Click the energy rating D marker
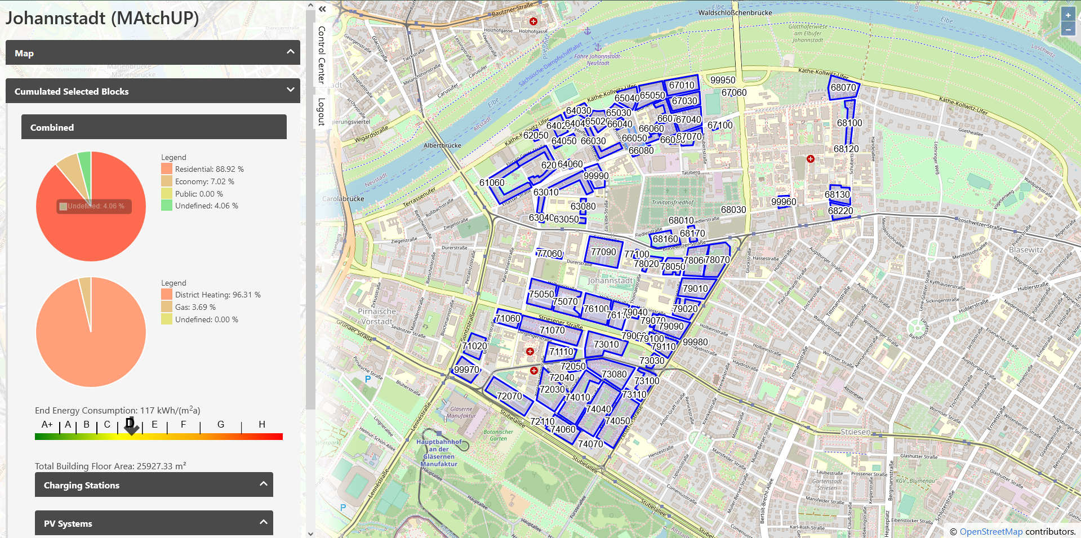Viewport: 1081px width, 538px height. coord(131,426)
